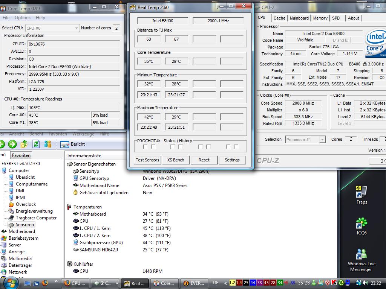
Task: Switch to EVER... taskbar button
Action: [194, 283]
